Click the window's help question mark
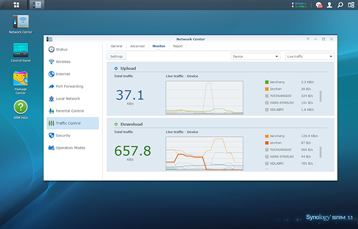 tap(308, 39)
